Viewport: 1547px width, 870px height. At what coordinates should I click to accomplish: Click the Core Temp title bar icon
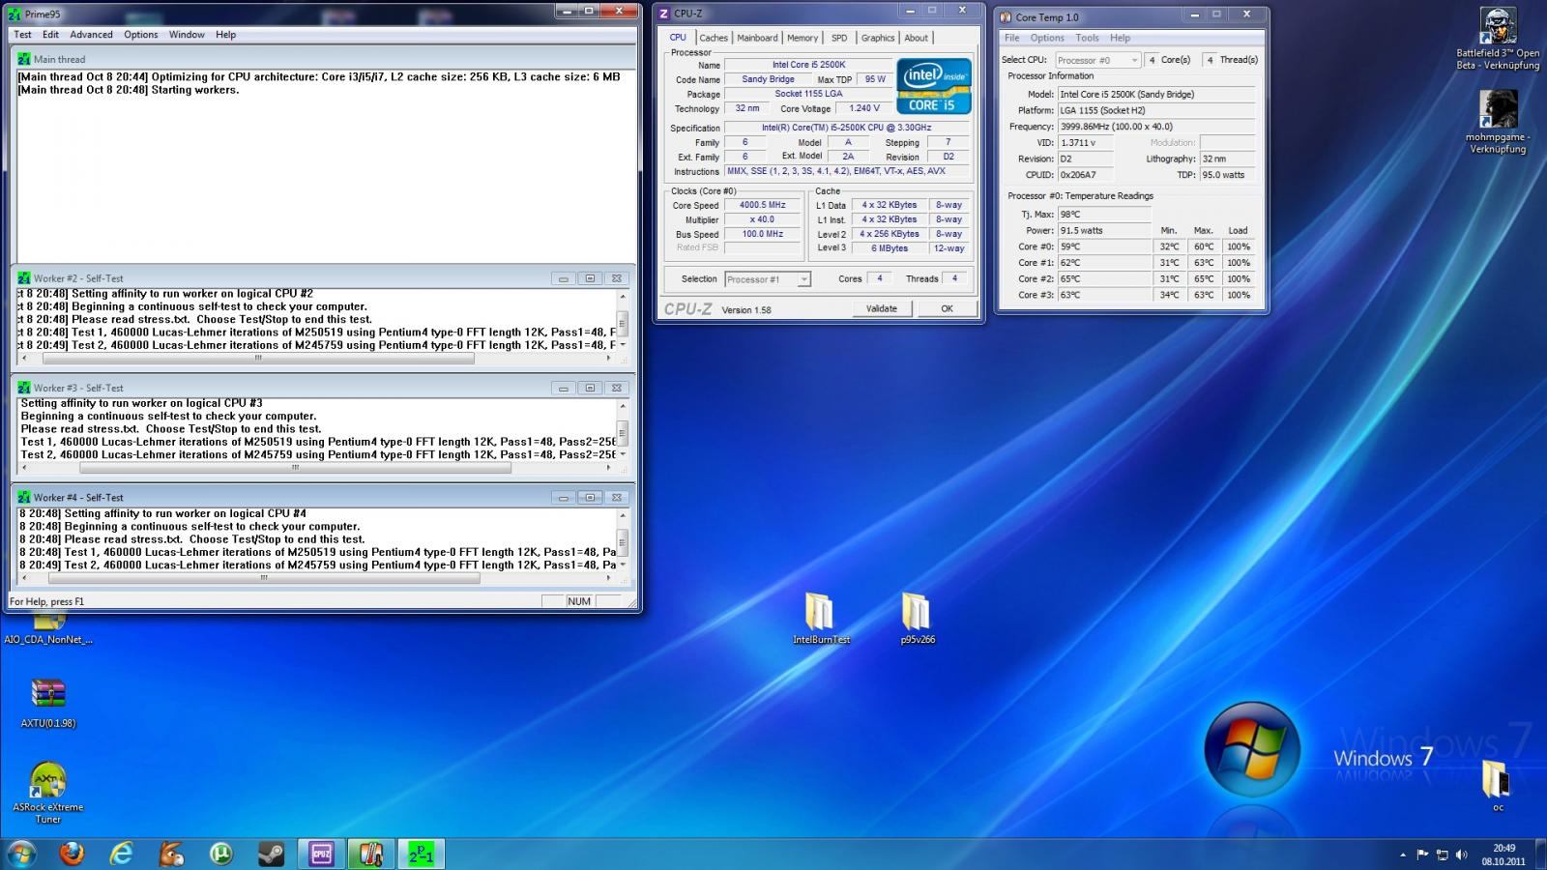click(x=1006, y=17)
